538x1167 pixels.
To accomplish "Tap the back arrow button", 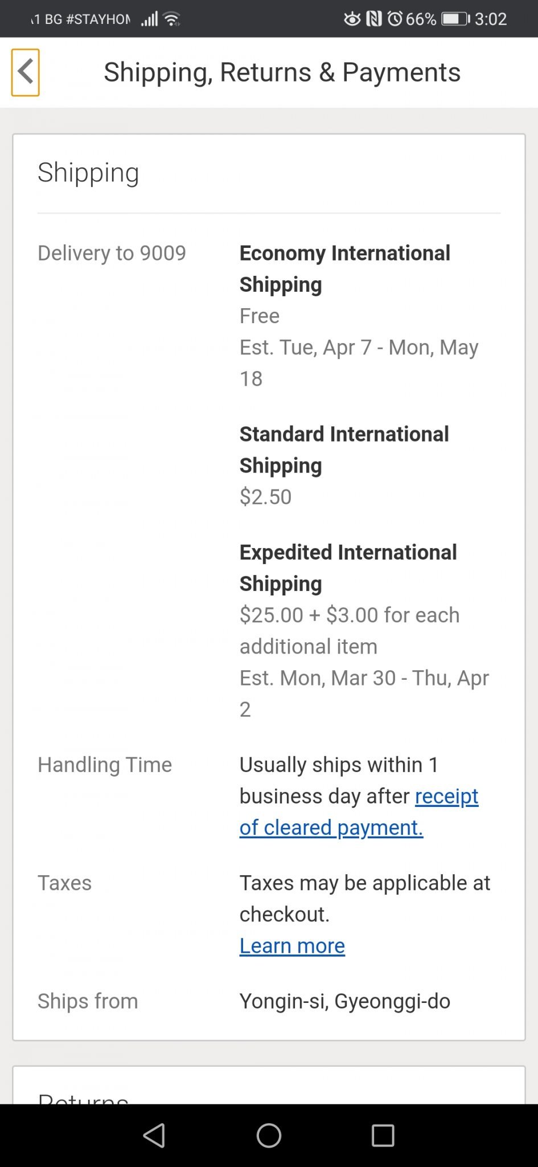I will pos(25,72).
